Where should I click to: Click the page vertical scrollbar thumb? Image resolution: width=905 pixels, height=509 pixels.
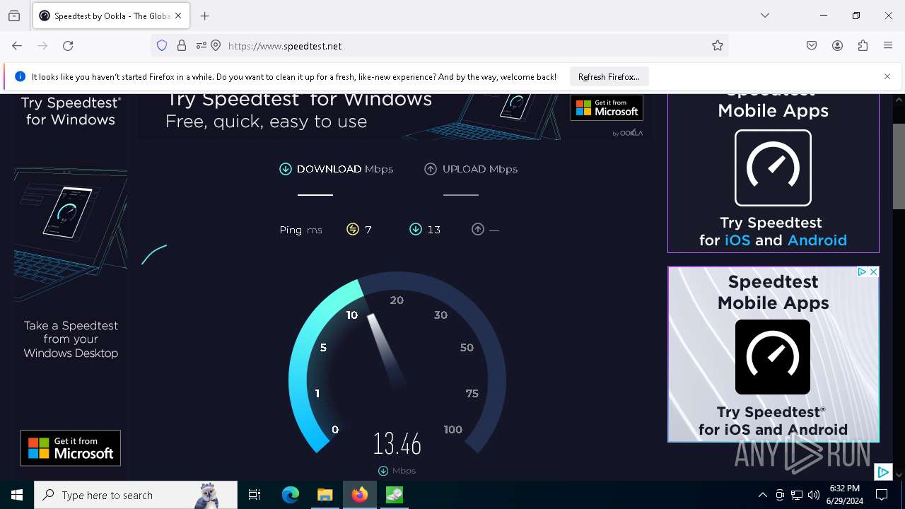tap(899, 166)
